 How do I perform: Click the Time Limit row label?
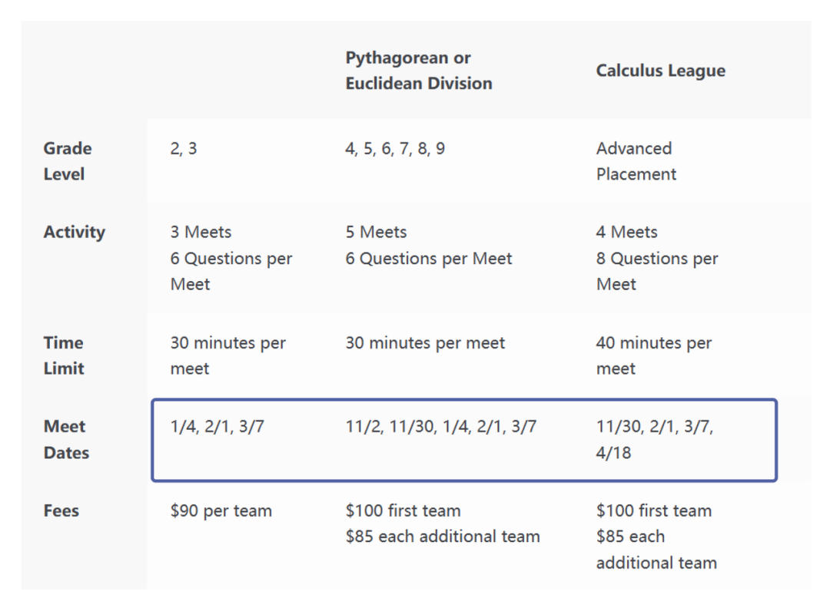pyautogui.click(x=64, y=355)
